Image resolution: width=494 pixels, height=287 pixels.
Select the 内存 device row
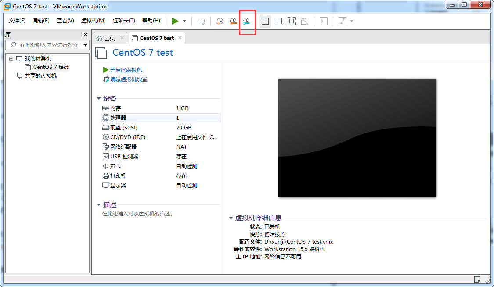161,108
